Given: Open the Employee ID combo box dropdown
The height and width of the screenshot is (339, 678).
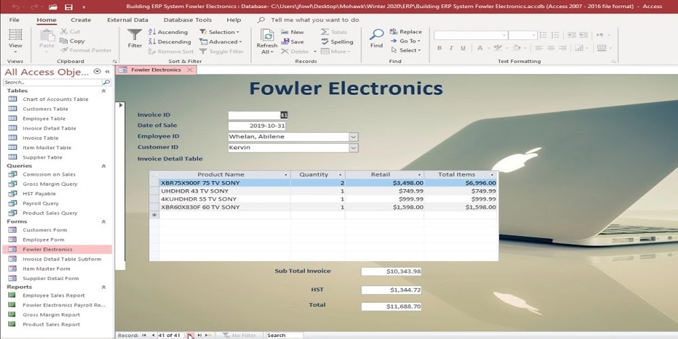Looking at the screenshot, I should (x=353, y=137).
